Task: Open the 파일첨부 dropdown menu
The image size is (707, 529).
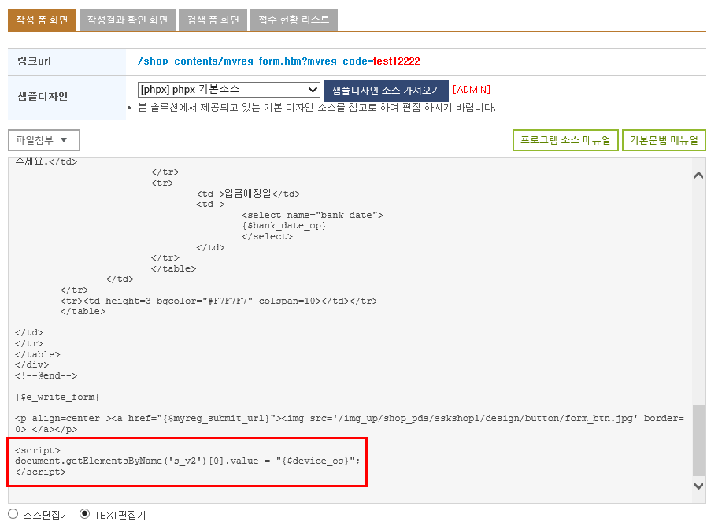Action: tap(44, 140)
